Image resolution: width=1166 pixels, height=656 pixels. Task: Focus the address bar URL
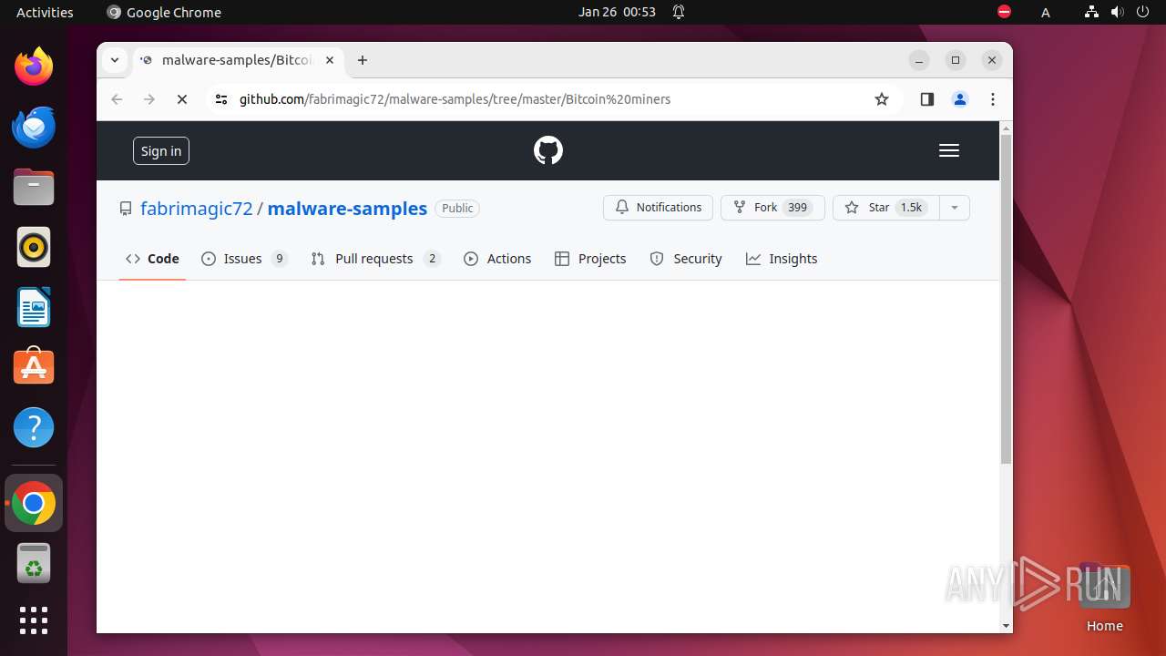pos(455,99)
